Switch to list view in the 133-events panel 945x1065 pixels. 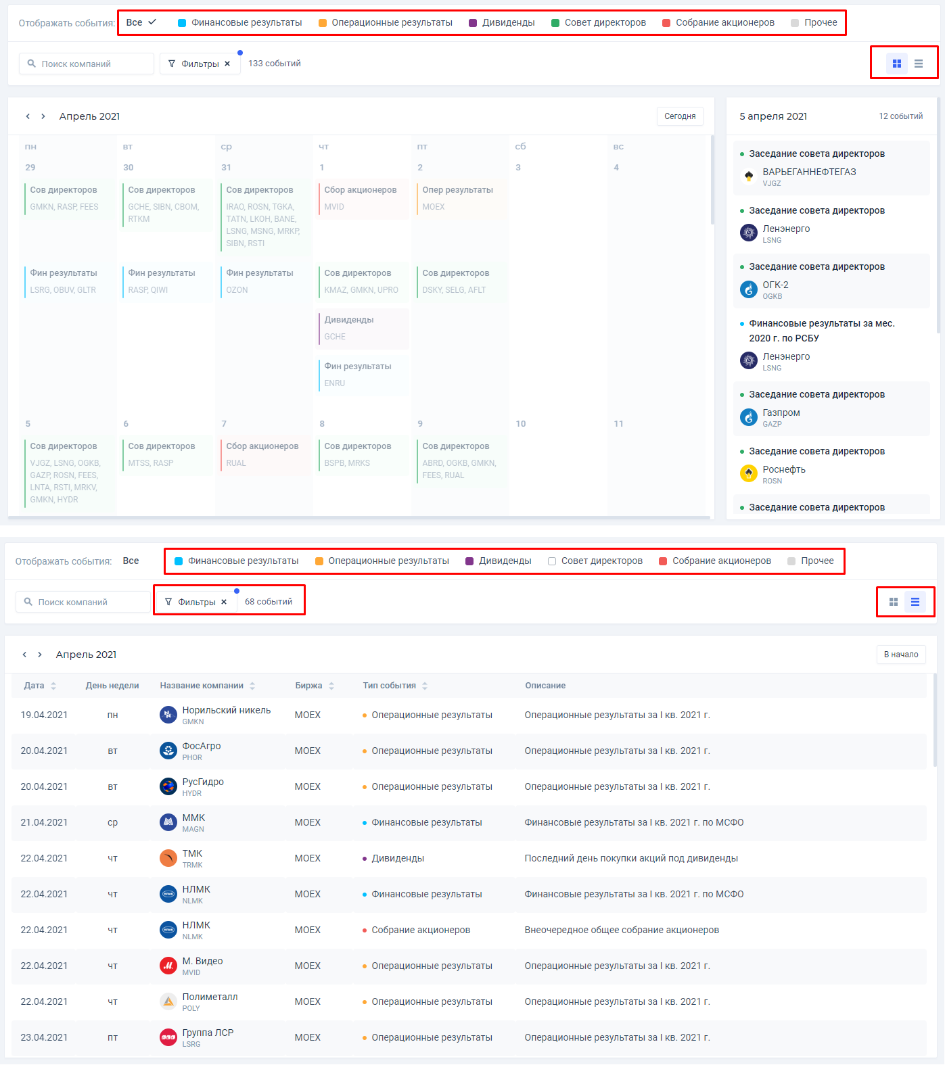click(919, 64)
